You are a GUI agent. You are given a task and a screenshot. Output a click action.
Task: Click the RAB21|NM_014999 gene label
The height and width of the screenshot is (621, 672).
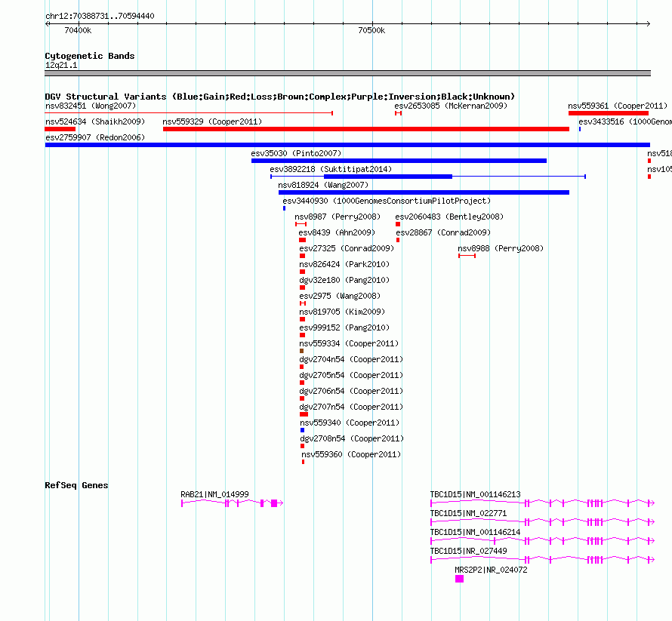tap(214, 494)
